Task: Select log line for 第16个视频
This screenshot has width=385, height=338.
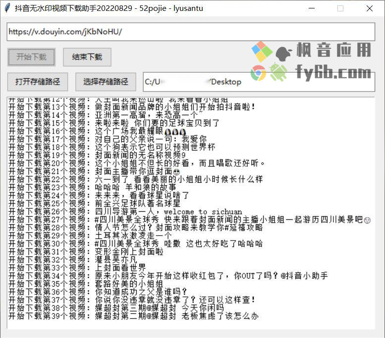Action: (x=98, y=131)
